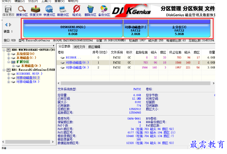Collapse the 扩展分区 extended partition node
Screen dimensions: 227x154
[x=9, y=62]
